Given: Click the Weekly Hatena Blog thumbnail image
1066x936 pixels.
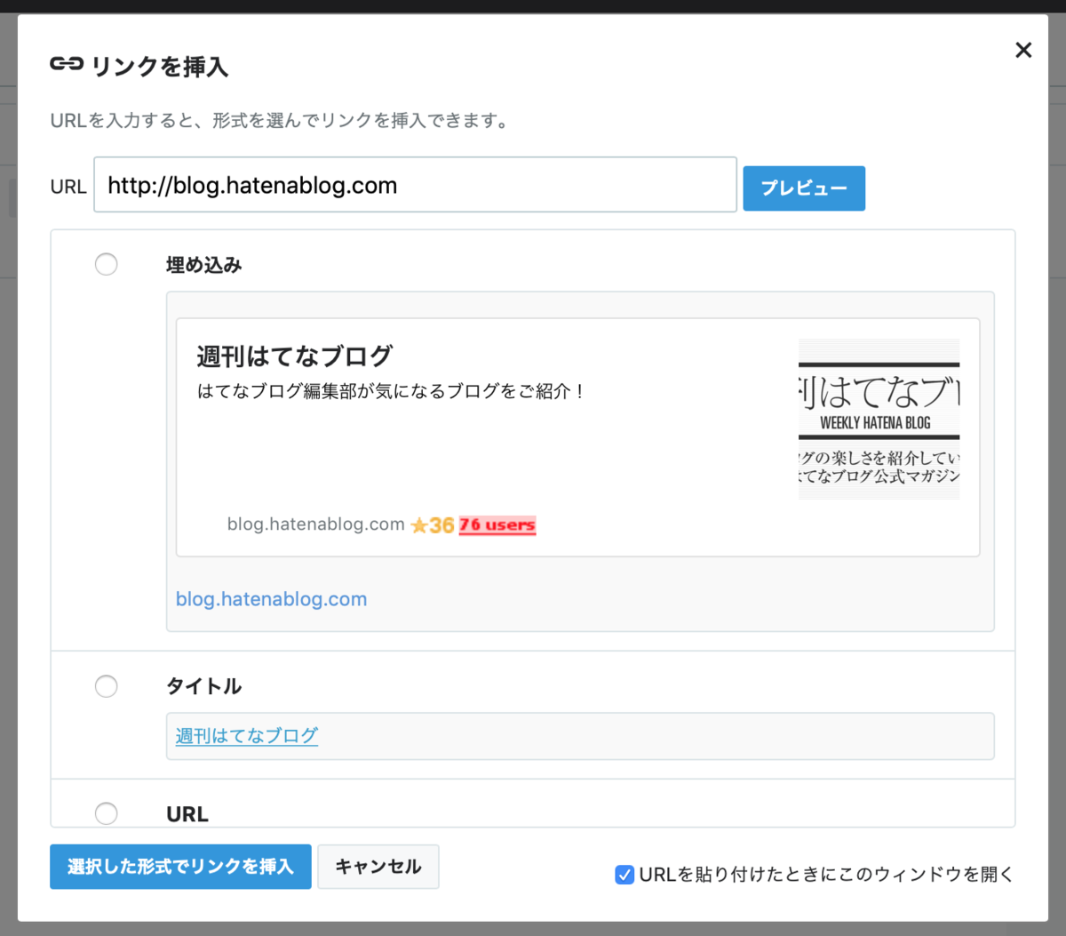Looking at the screenshot, I should pyautogui.click(x=879, y=419).
